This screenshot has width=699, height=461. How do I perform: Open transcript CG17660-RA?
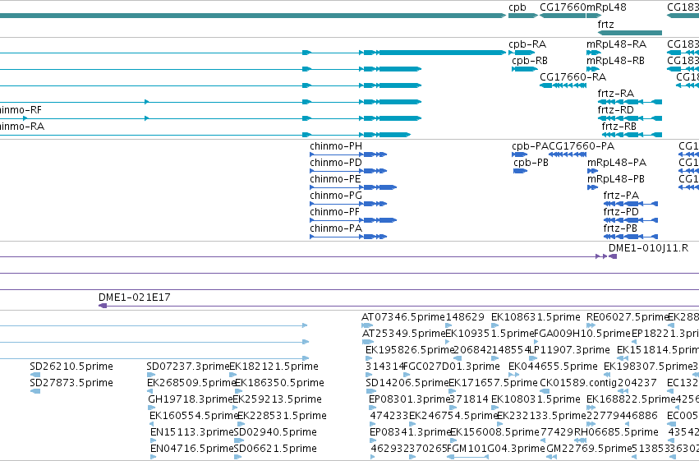click(563, 85)
